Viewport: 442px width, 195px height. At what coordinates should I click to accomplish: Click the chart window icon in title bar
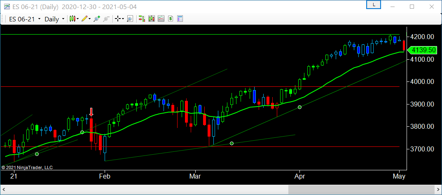pyautogui.click(x=7, y=7)
